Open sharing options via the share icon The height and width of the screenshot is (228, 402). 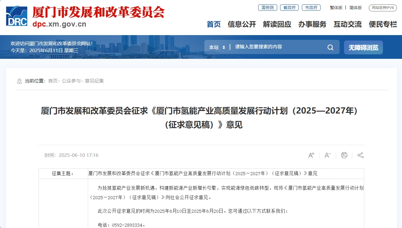(361, 155)
